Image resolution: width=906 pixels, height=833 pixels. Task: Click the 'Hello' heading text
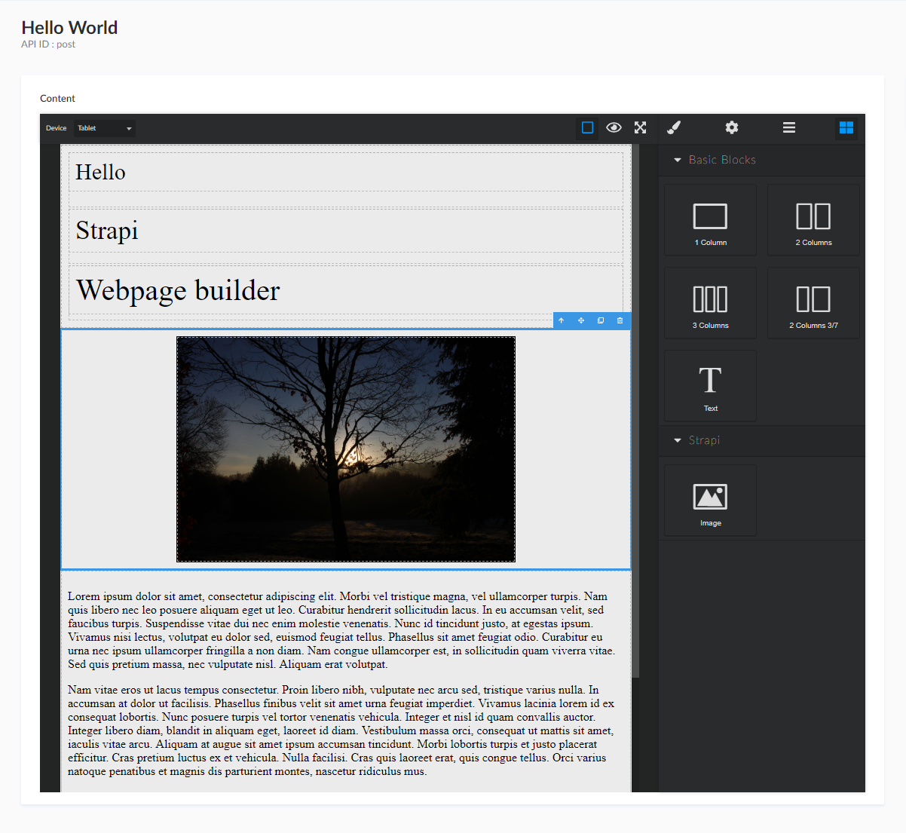[x=100, y=172]
